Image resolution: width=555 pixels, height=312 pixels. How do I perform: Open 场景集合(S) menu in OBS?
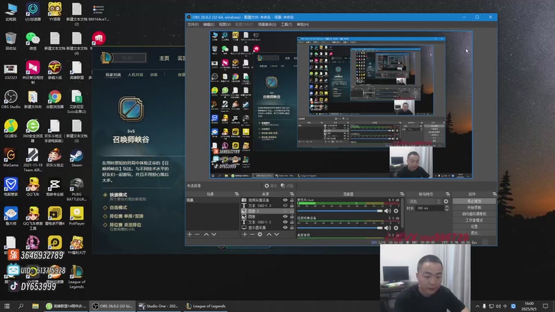(x=267, y=24)
